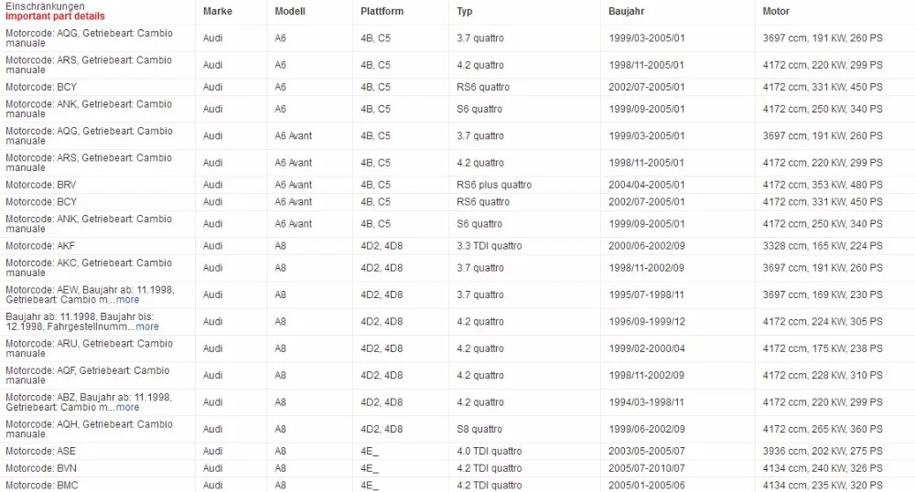Image resolution: width=915 pixels, height=492 pixels.
Task: Expand 'more' link for Motorcode ABZ row
Action: click(127, 407)
